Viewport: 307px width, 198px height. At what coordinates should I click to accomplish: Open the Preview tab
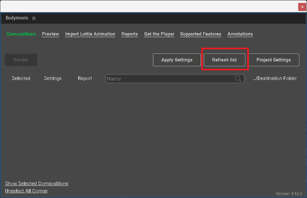point(50,34)
